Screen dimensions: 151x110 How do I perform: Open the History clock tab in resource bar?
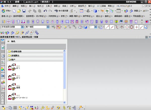pyautogui.click(x=3, y=56)
